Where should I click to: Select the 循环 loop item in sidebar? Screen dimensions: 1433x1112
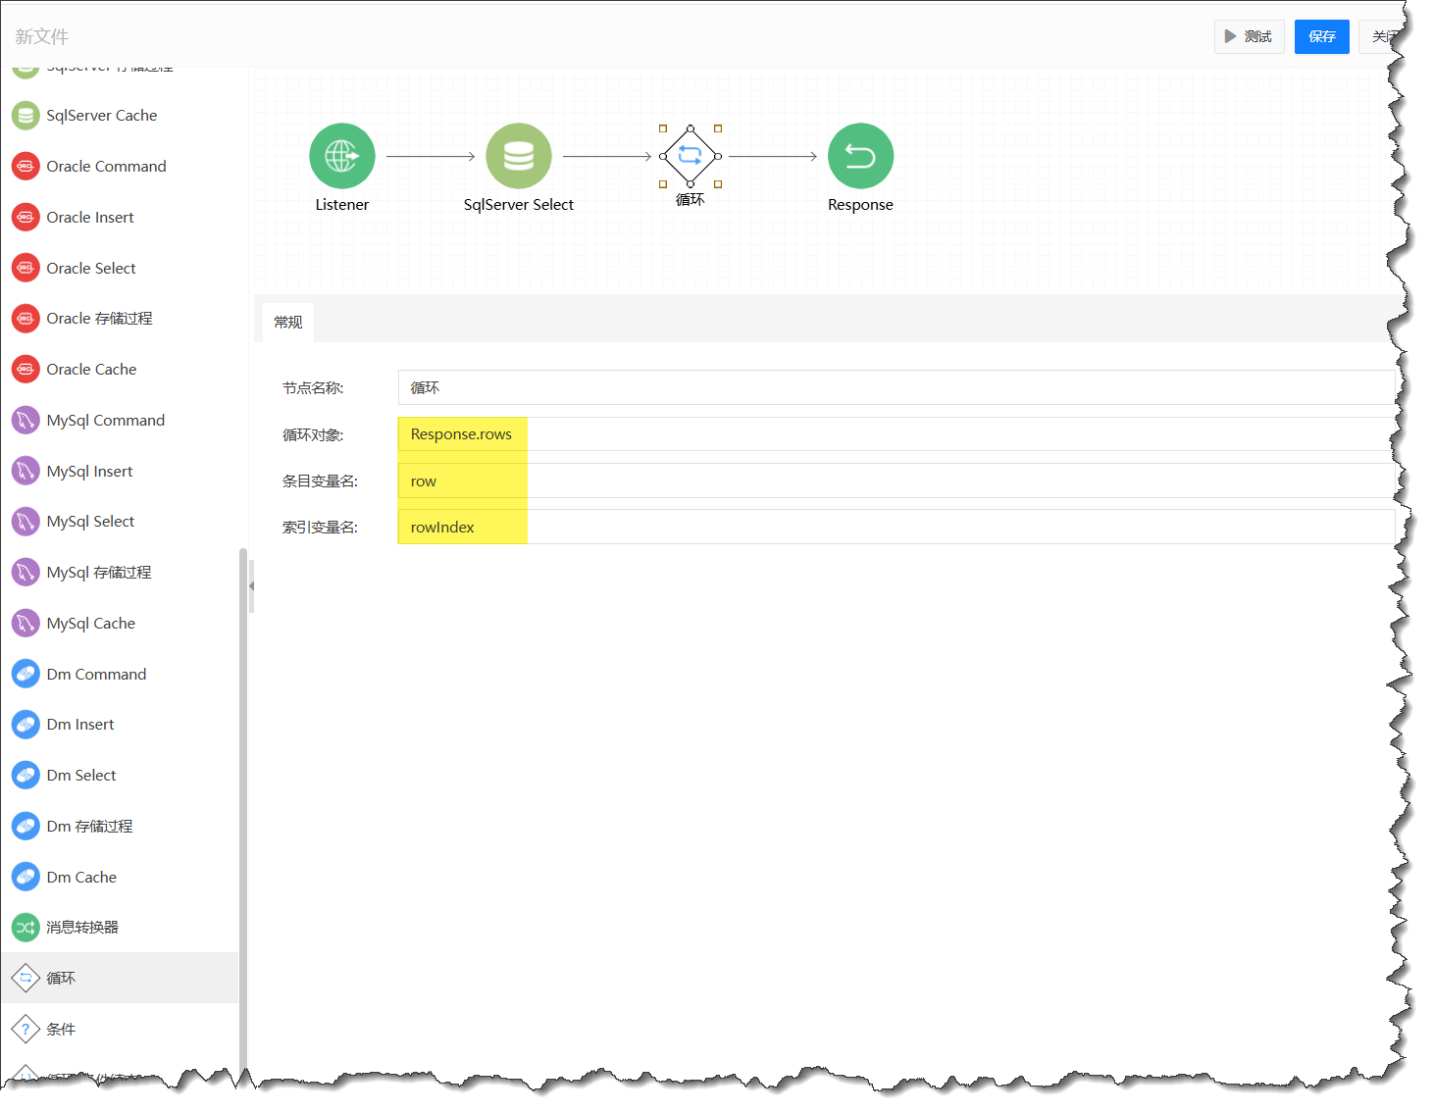[61, 979]
